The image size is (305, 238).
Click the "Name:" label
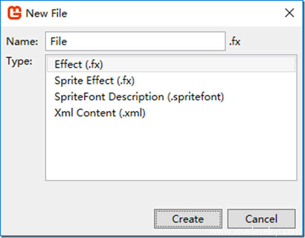22,42
